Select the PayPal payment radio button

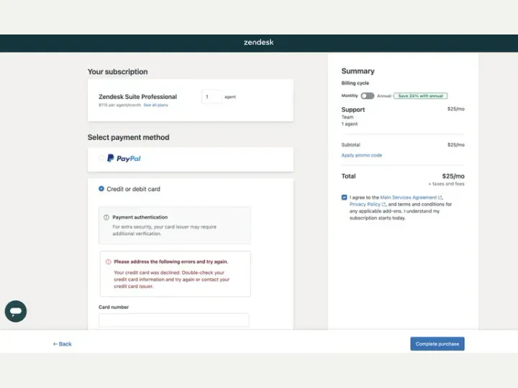coord(101,158)
